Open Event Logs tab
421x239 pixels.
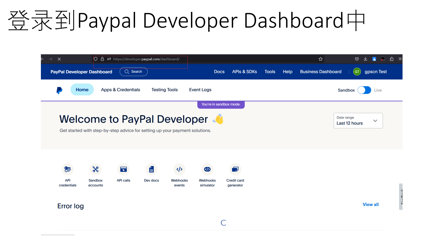pos(200,90)
